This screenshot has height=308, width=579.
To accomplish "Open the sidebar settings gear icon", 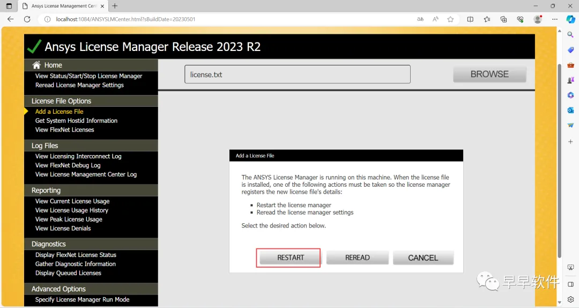I will tap(570, 299).
